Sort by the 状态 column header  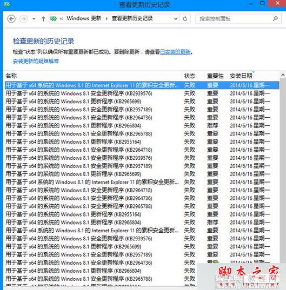point(190,76)
